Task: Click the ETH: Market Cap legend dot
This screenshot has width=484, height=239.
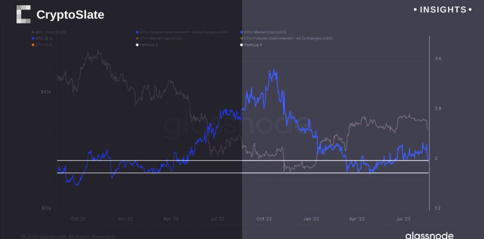Action: click(137, 39)
